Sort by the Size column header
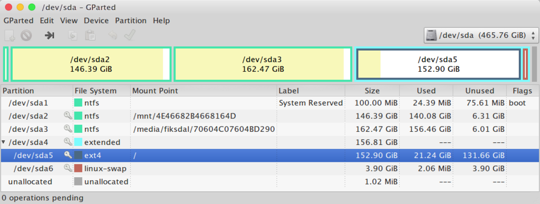Viewport: 540px width, 204px height. click(372, 91)
